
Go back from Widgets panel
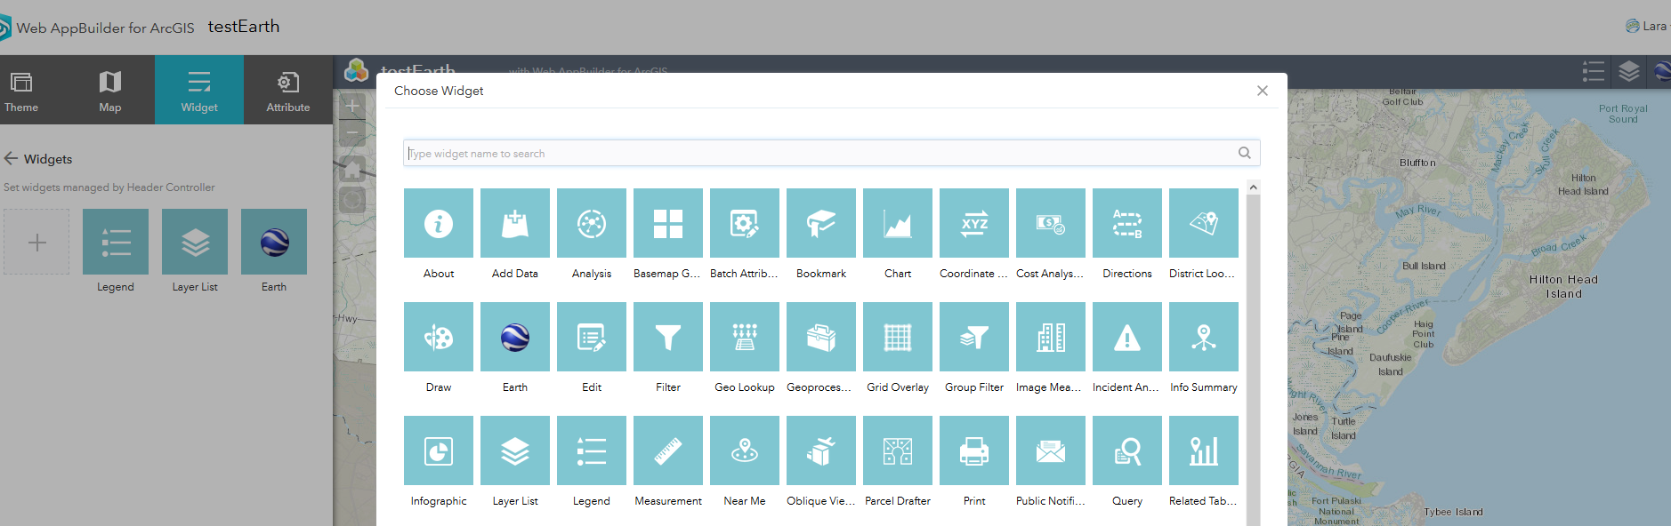click(x=11, y=158)
